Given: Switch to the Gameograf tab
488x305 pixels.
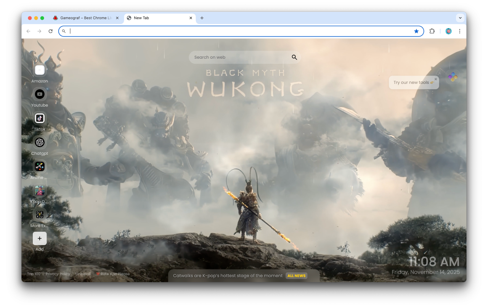Looking at the screenshot, I should tap(86, 18).
